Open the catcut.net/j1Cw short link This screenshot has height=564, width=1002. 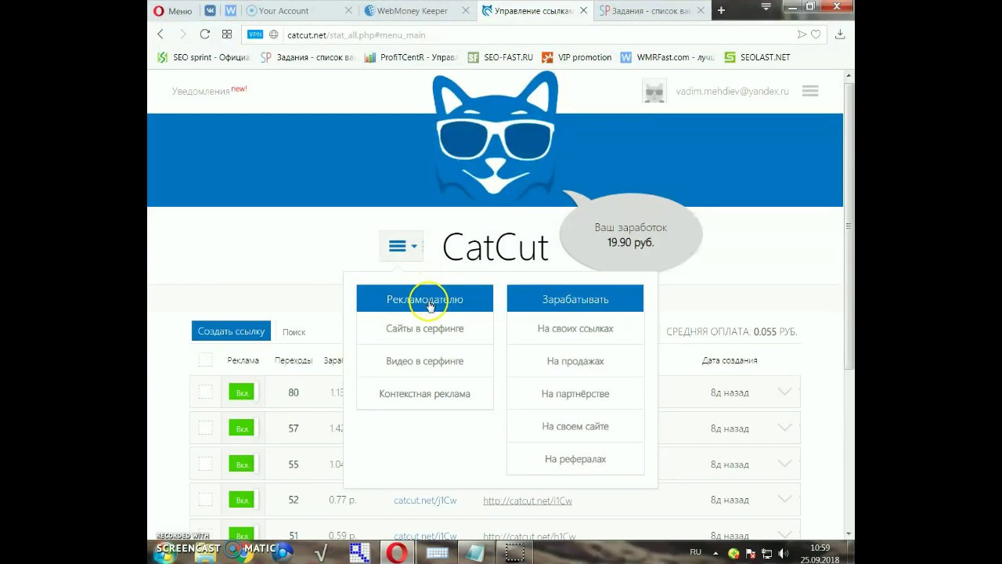pyautogui.click(x=425, y=501)
